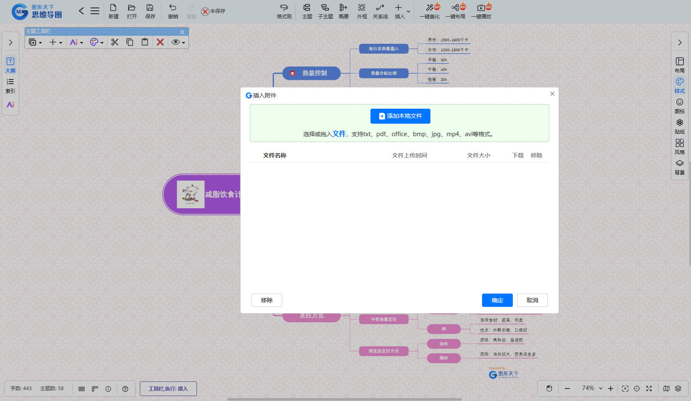Confirm with the 确定 button
The width and height of the screenshot is (691, 401).
coord(497,300)
